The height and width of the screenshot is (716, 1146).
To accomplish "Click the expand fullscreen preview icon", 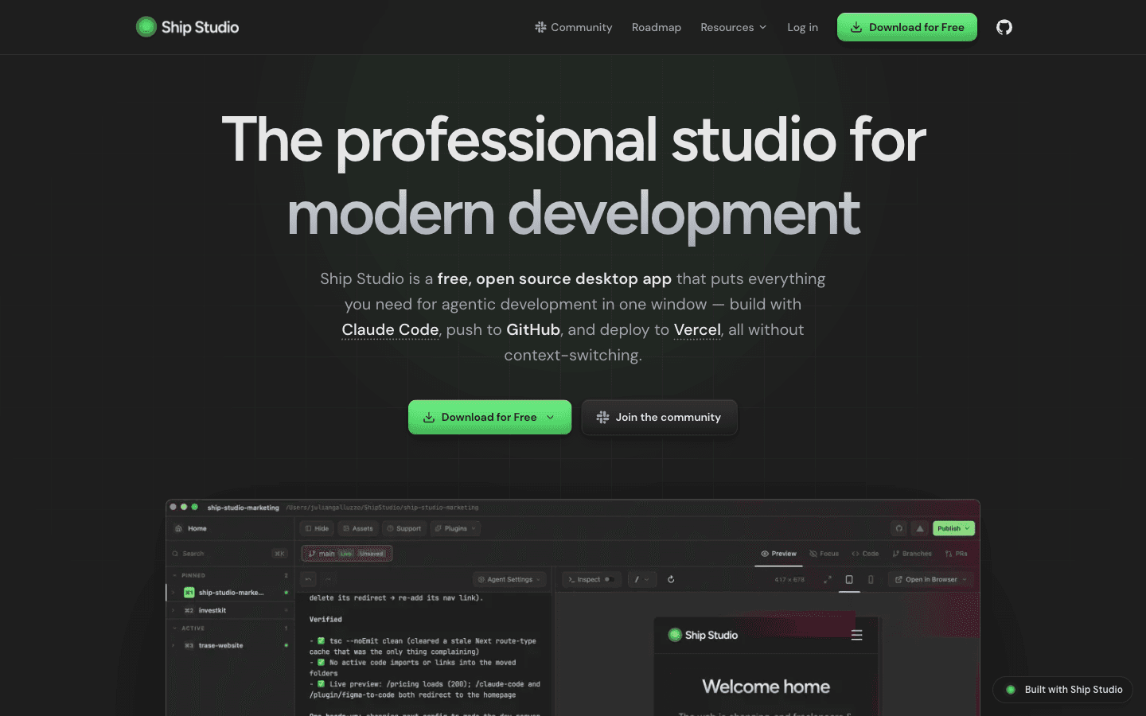I will 828,579.
